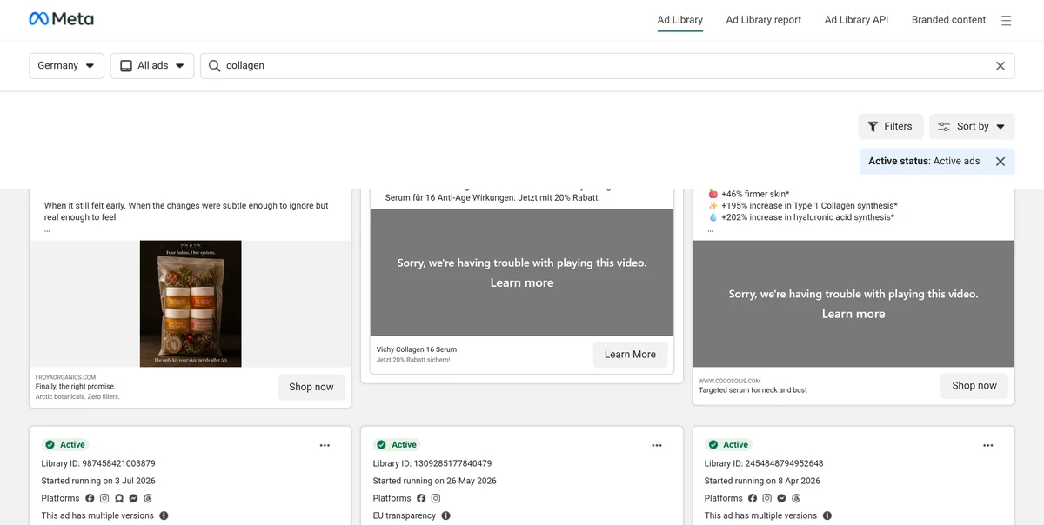Open the Germany country dropdown
This screenshot has height=525, width=1044.
[x=67, y=65]
